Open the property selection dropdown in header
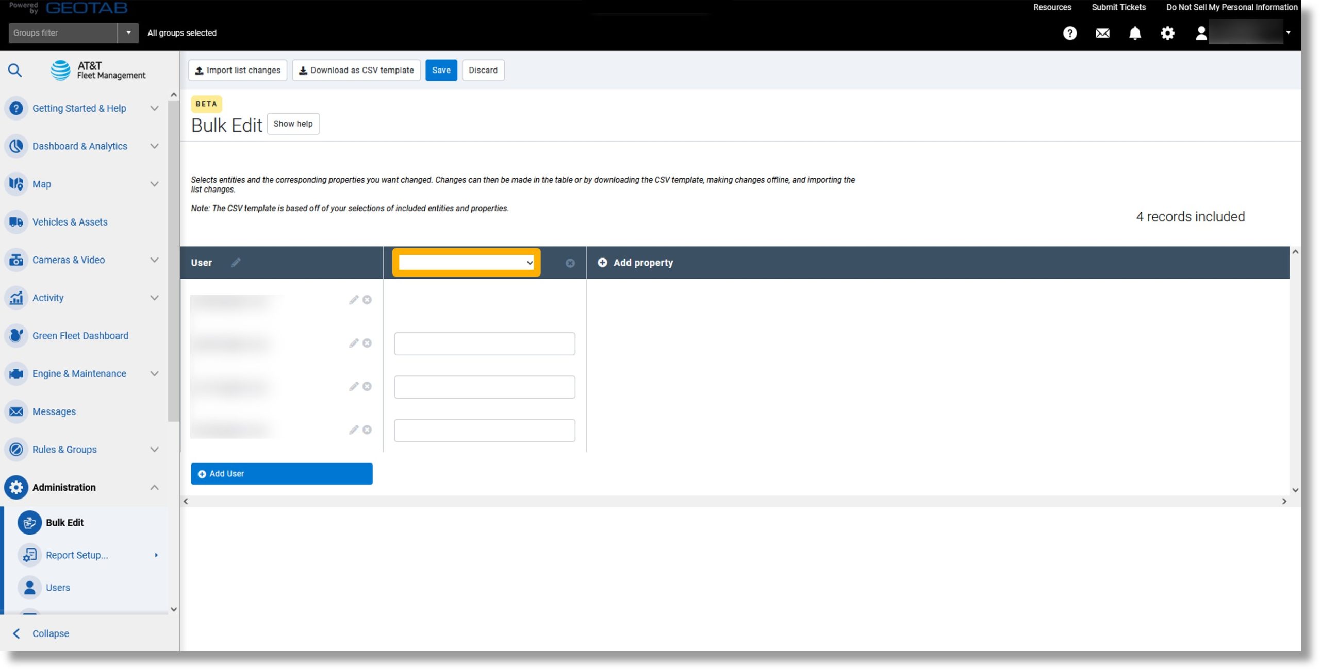Viewport: 1320px width, 670px height. click(466, 263)
